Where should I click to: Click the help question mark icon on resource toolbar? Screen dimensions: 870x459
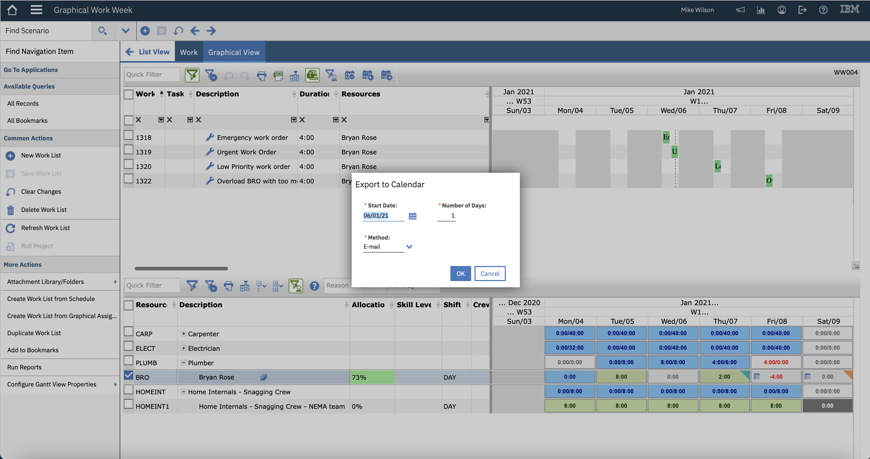315,286
